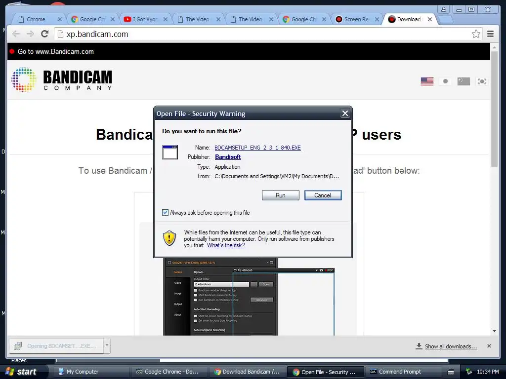This screenshot has width=506, height=379.
Task: Select the second The Video tab
Action: [250, 19]
